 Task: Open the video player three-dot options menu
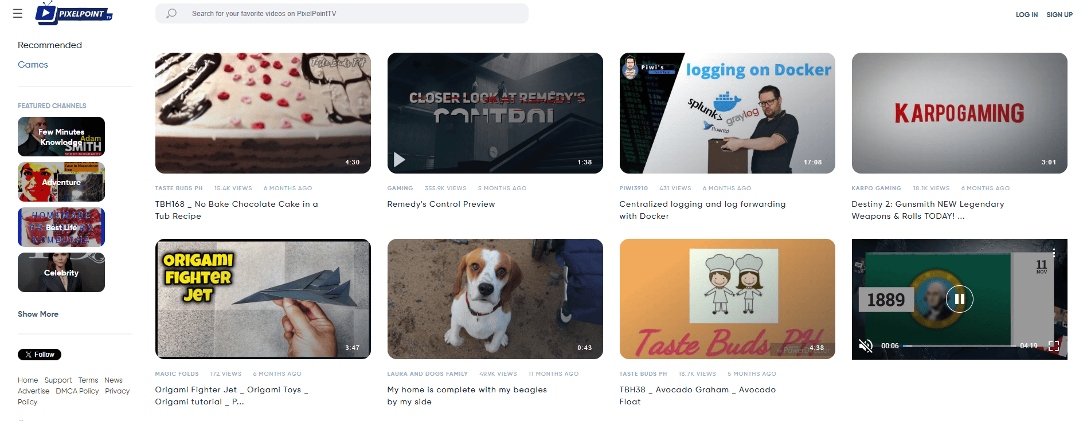pos(1054,253)
